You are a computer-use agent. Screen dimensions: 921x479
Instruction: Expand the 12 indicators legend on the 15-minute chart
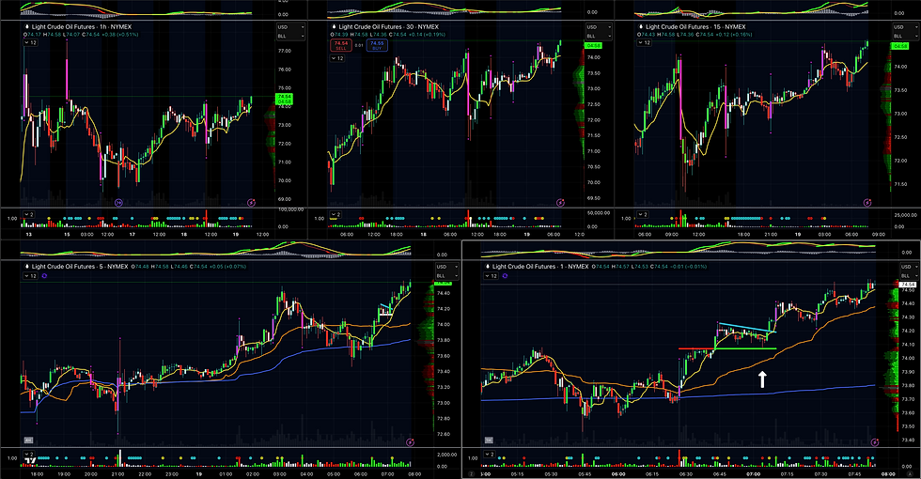point(645,43)
